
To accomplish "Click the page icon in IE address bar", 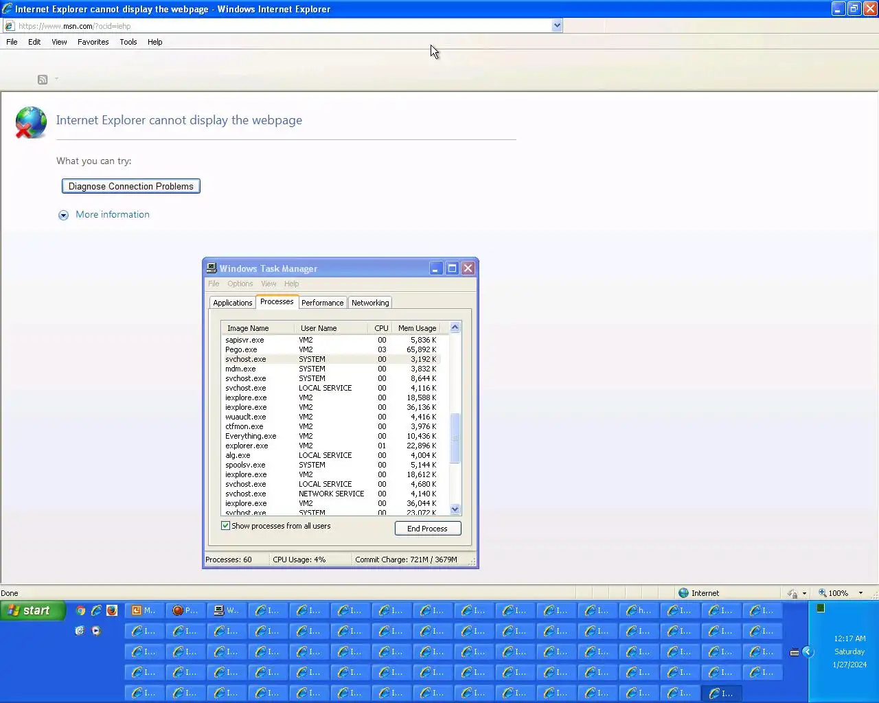I will pyautogui.click(x=10, y=26).
